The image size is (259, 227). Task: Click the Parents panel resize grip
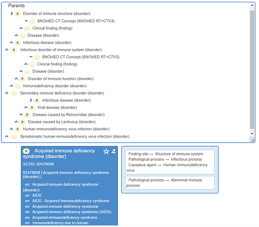[x=252, y=140]
